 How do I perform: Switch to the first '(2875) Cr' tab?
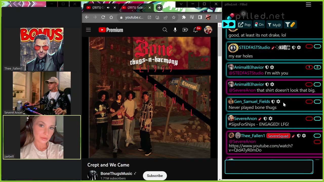pyautogui.click(x=99, y=8)
